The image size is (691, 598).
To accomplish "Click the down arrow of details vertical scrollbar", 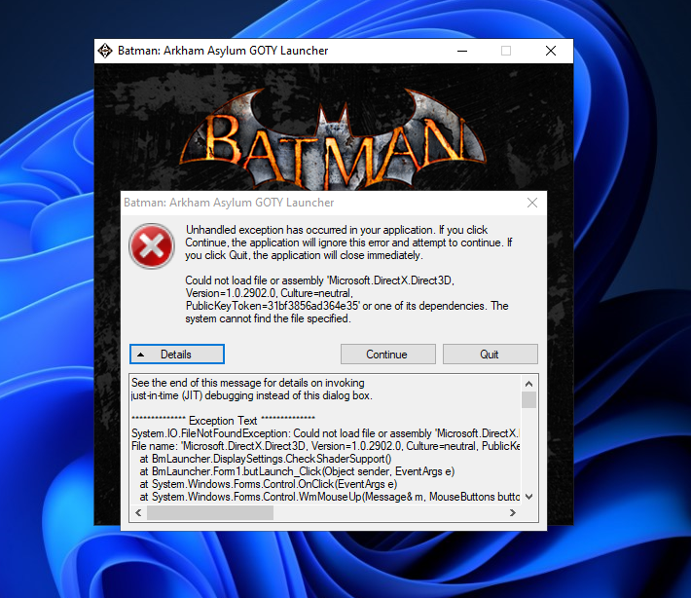I will 529,497.
